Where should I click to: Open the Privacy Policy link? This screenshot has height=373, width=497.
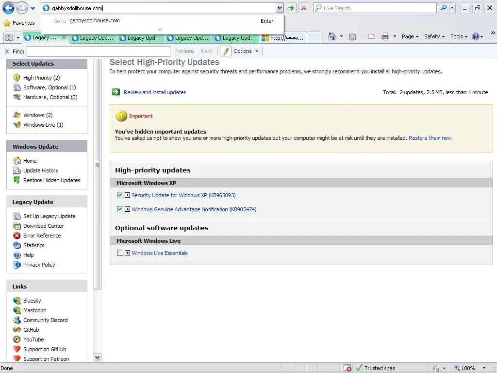point(39,265)
